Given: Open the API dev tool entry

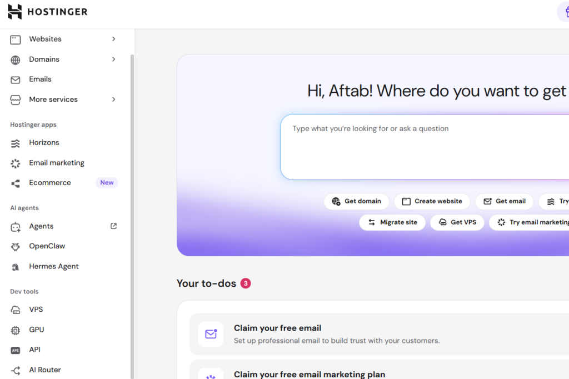Looking at the screenshot, I should [x=63, y=350].
